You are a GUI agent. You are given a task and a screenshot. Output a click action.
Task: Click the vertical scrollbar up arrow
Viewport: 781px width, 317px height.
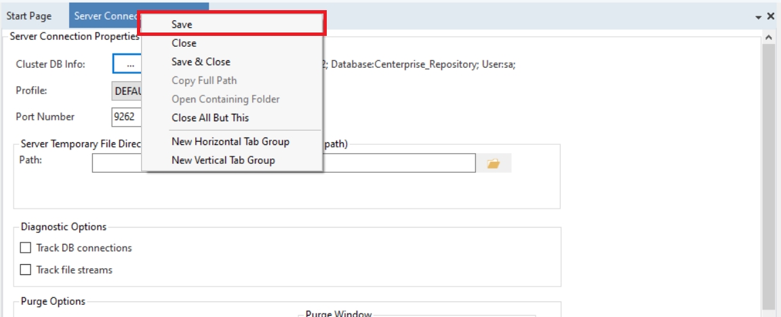pos(769,37)
